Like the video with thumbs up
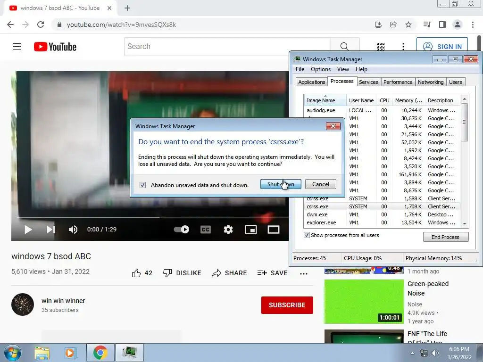 click(142, 273)
